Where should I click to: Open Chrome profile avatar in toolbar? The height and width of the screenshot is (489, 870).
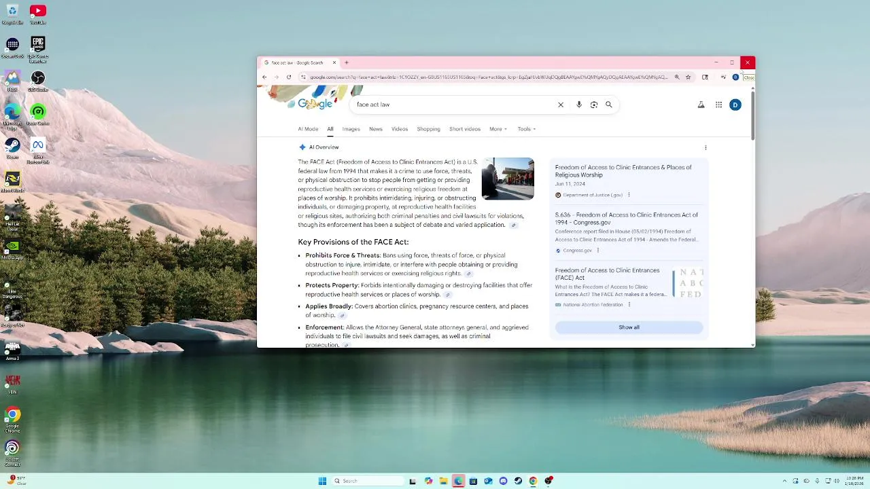point(735,77)
